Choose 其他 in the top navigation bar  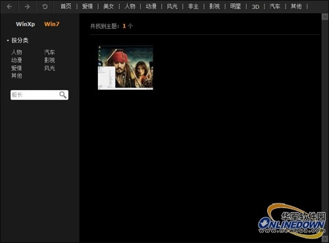point(296,7)
